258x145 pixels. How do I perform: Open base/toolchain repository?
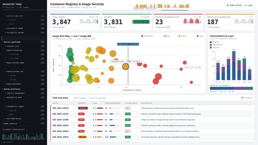point(23,84)
